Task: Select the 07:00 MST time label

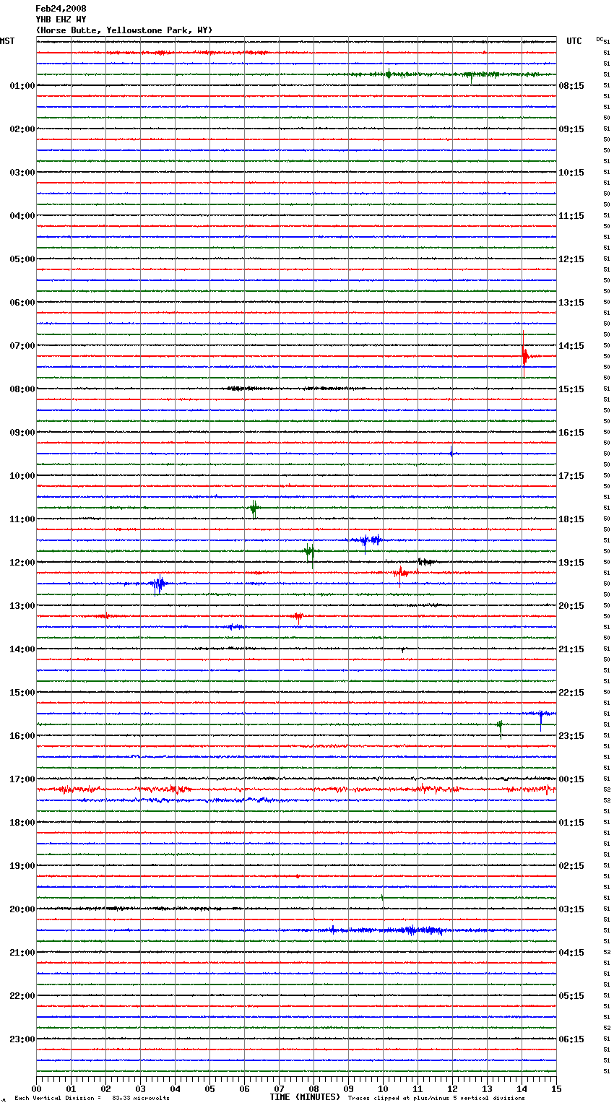Action: click(22, 346)
